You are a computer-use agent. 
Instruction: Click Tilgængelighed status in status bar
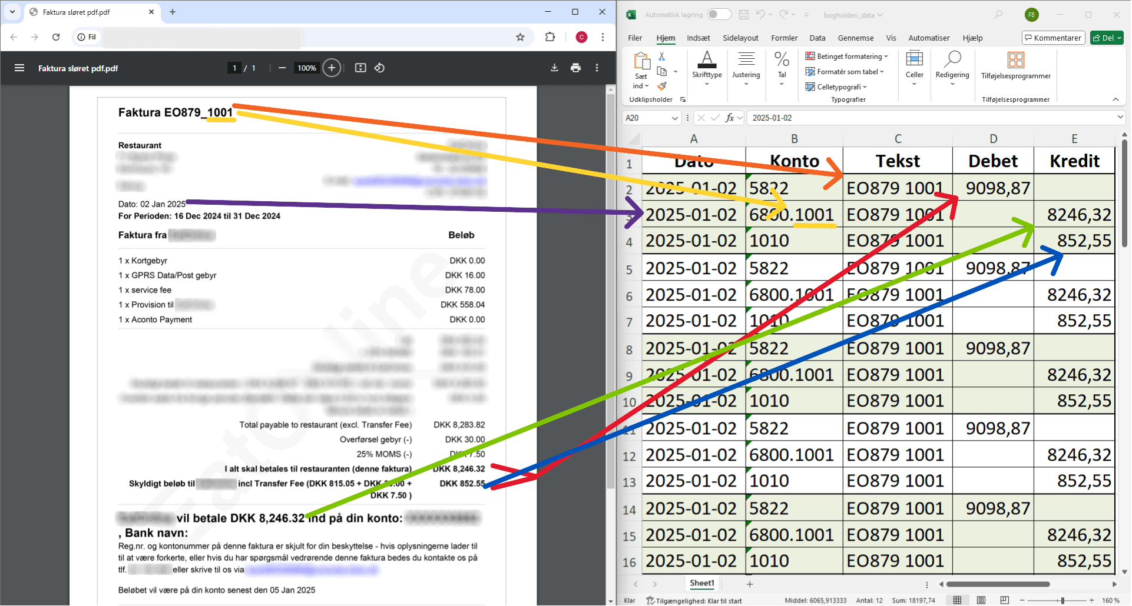point(694,601)
